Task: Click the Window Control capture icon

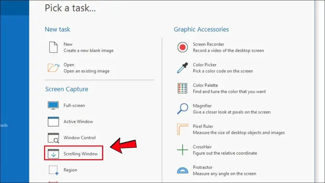Action: 53,138
